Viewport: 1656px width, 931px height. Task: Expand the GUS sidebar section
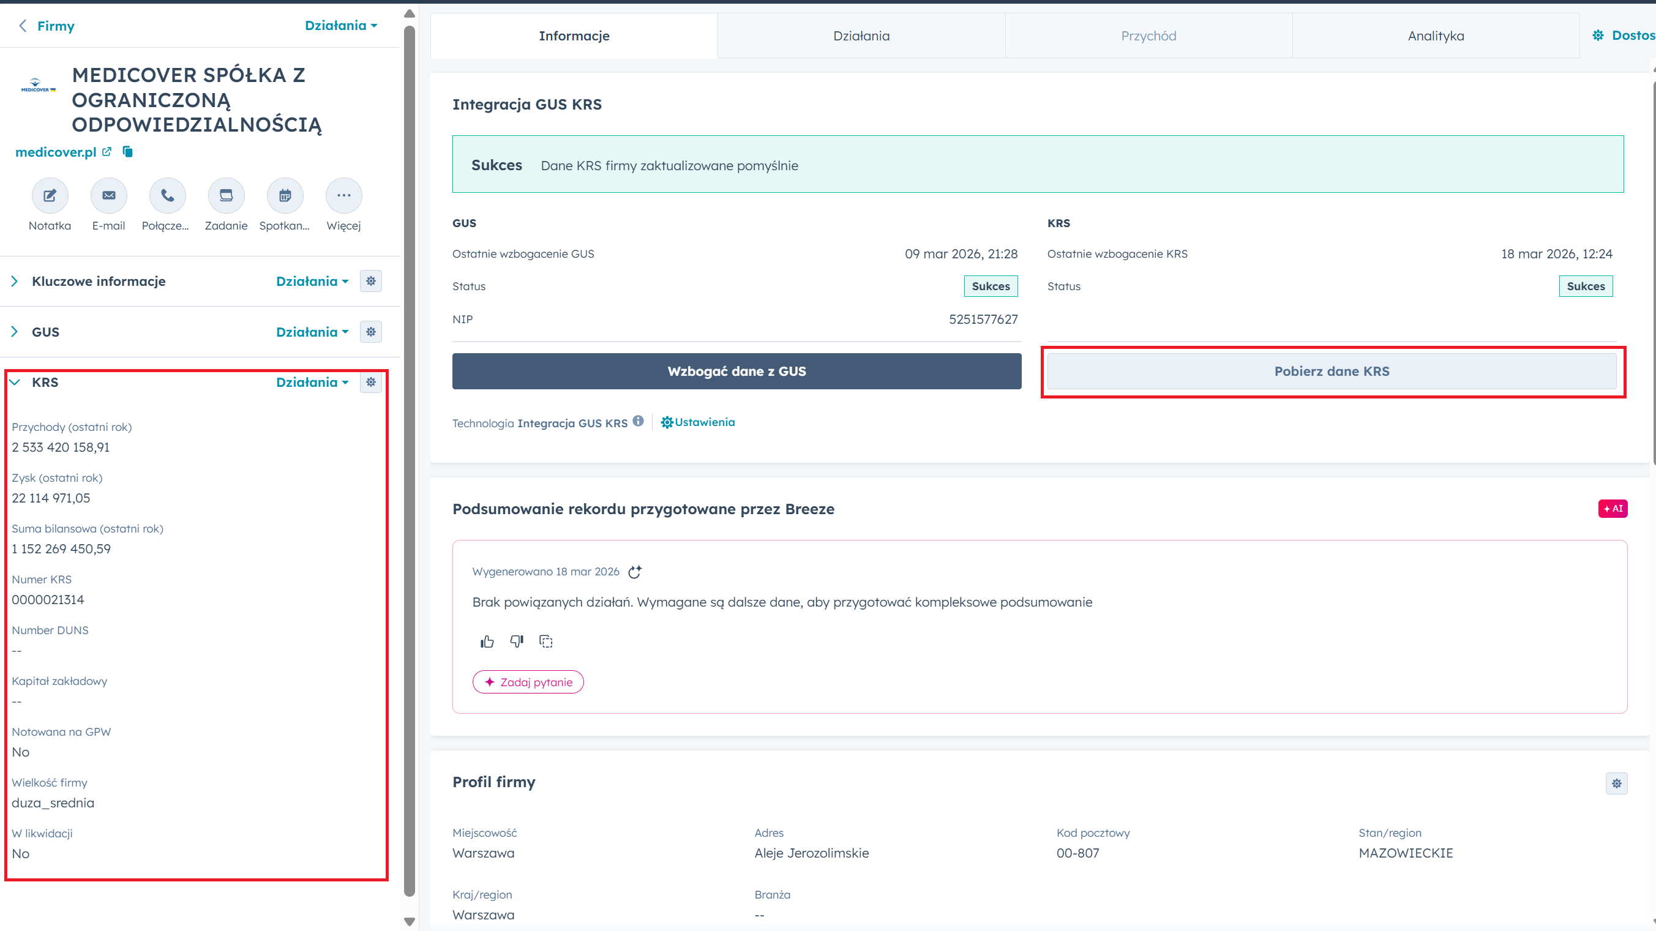pos(14,332)
